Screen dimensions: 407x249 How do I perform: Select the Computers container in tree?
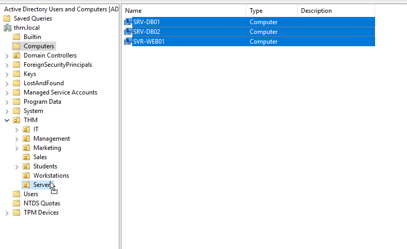pos(39,46)
